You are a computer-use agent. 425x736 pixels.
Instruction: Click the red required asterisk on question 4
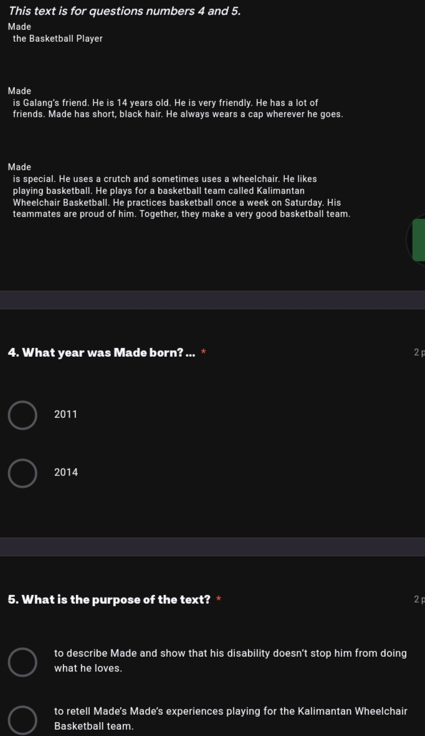click(203, 352)
